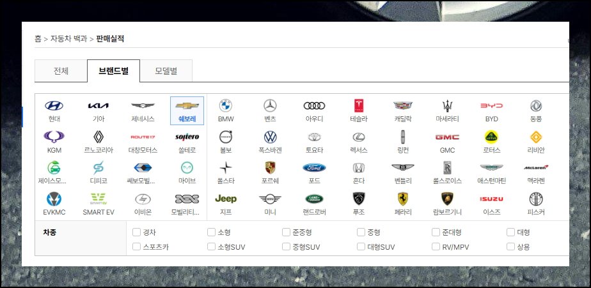Pick the Dongfeng (동풍) brand logo

tap(535, 106)
